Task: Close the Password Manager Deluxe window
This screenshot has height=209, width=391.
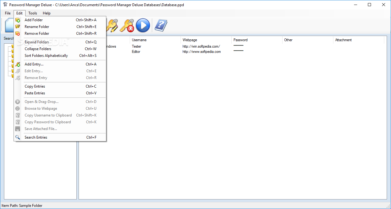Action: [384, 5]
